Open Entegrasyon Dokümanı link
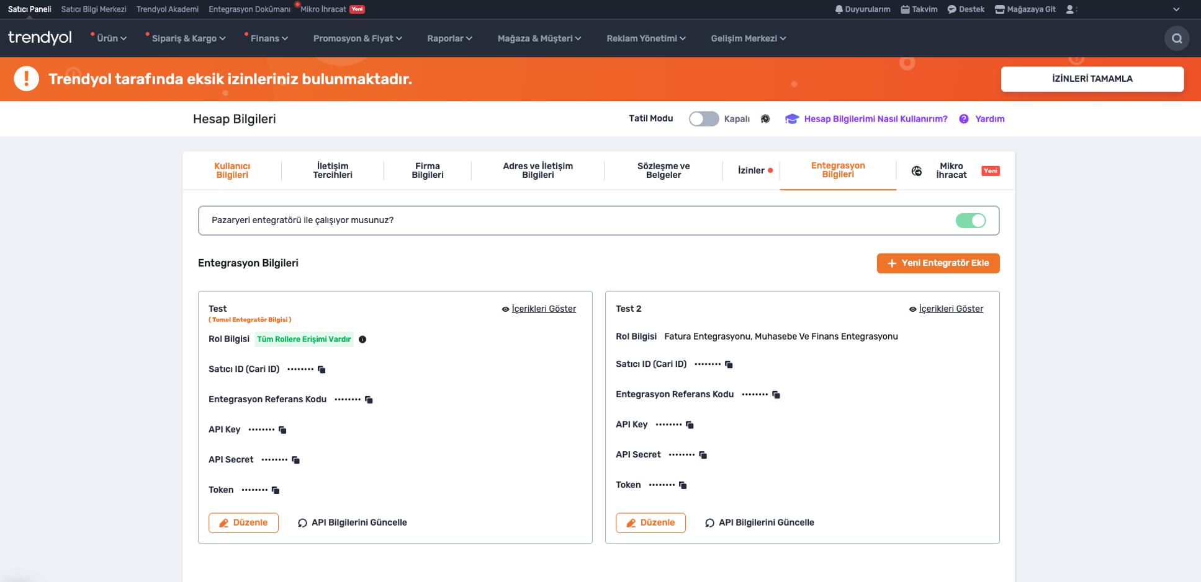The image size is (1201, 582). click(x=250, y=9)
